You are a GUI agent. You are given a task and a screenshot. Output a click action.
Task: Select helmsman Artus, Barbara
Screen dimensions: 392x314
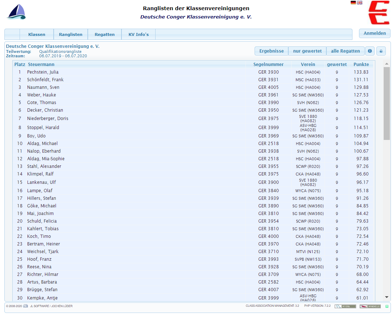point(42,282)
